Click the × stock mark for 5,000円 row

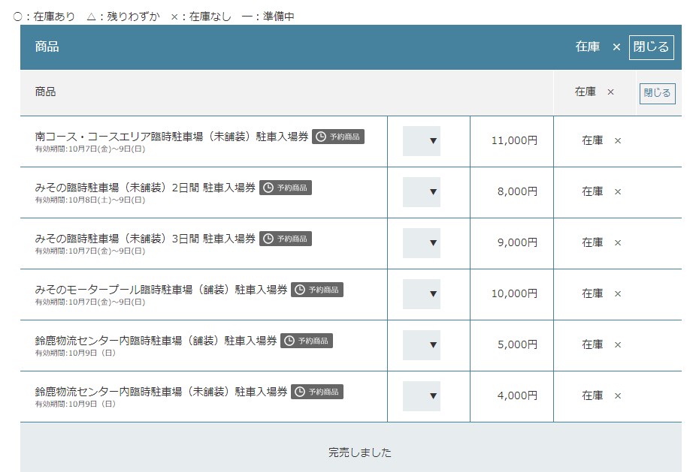pos(618,344)
